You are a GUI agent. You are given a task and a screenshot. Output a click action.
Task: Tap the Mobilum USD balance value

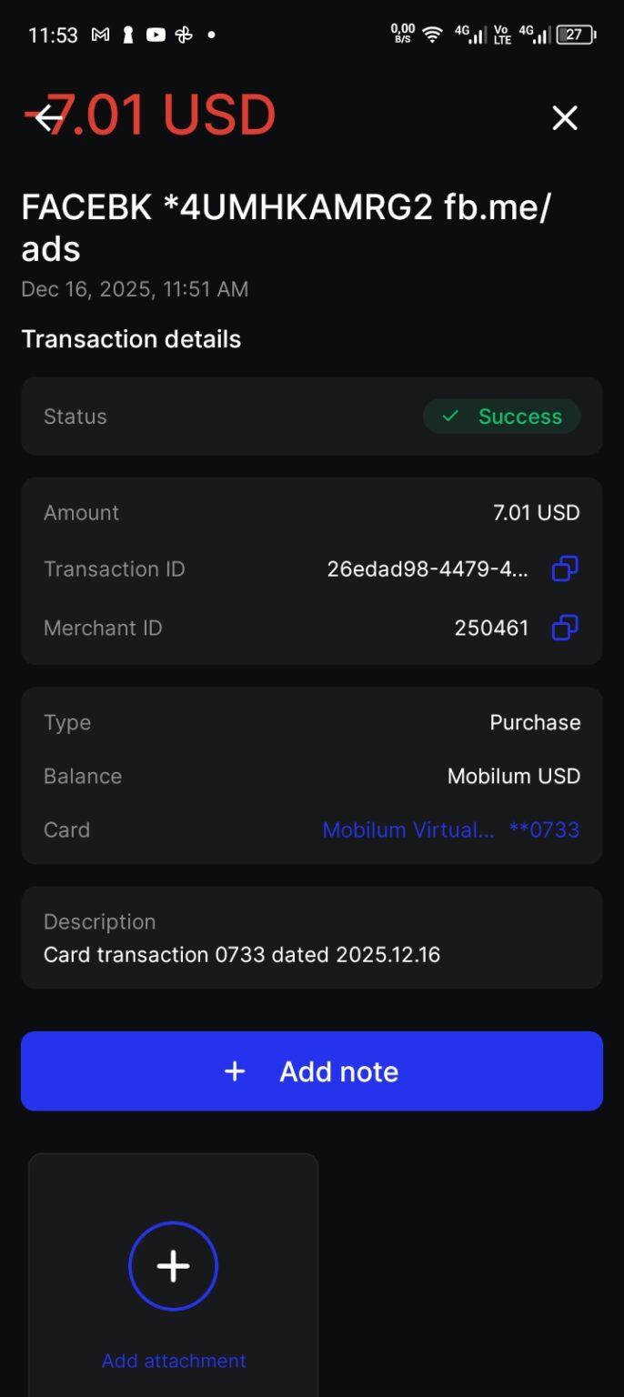tap(514, 776)
